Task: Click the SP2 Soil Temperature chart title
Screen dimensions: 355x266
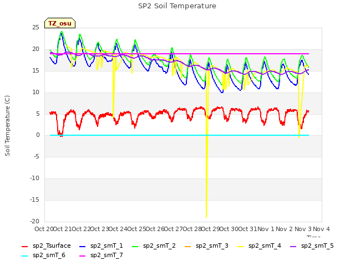Action: (177, 6)
